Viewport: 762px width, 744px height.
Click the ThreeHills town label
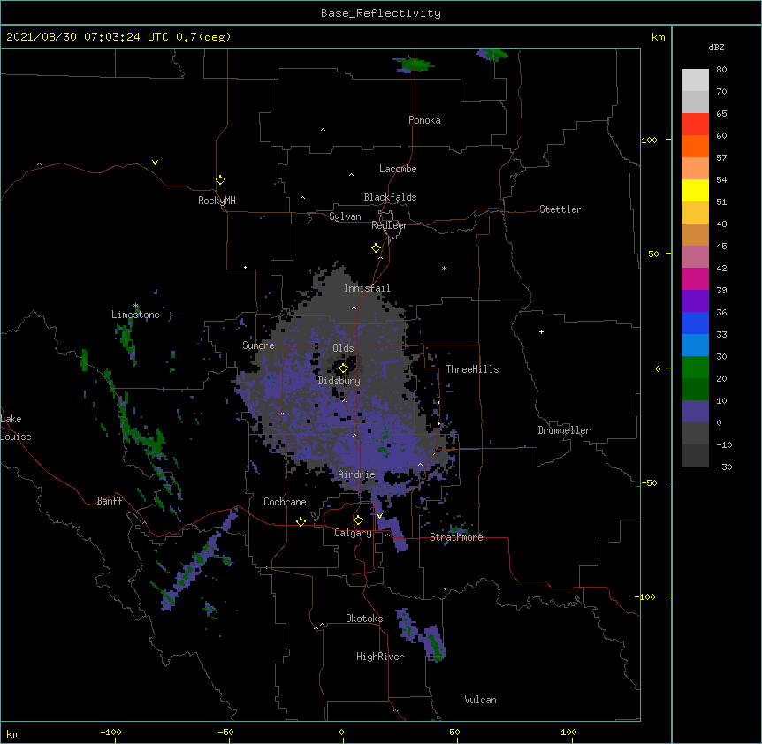[472, 369]
